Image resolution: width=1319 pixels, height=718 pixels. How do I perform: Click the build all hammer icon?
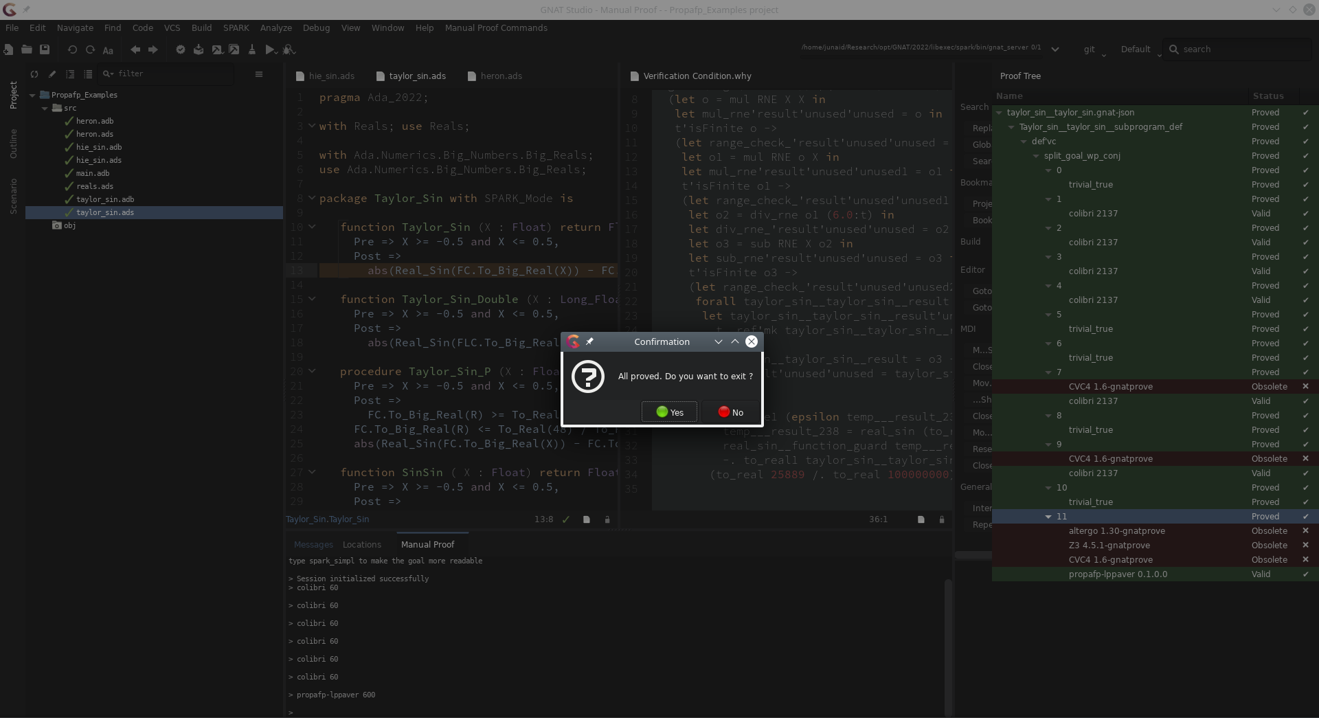click(234, 49)
